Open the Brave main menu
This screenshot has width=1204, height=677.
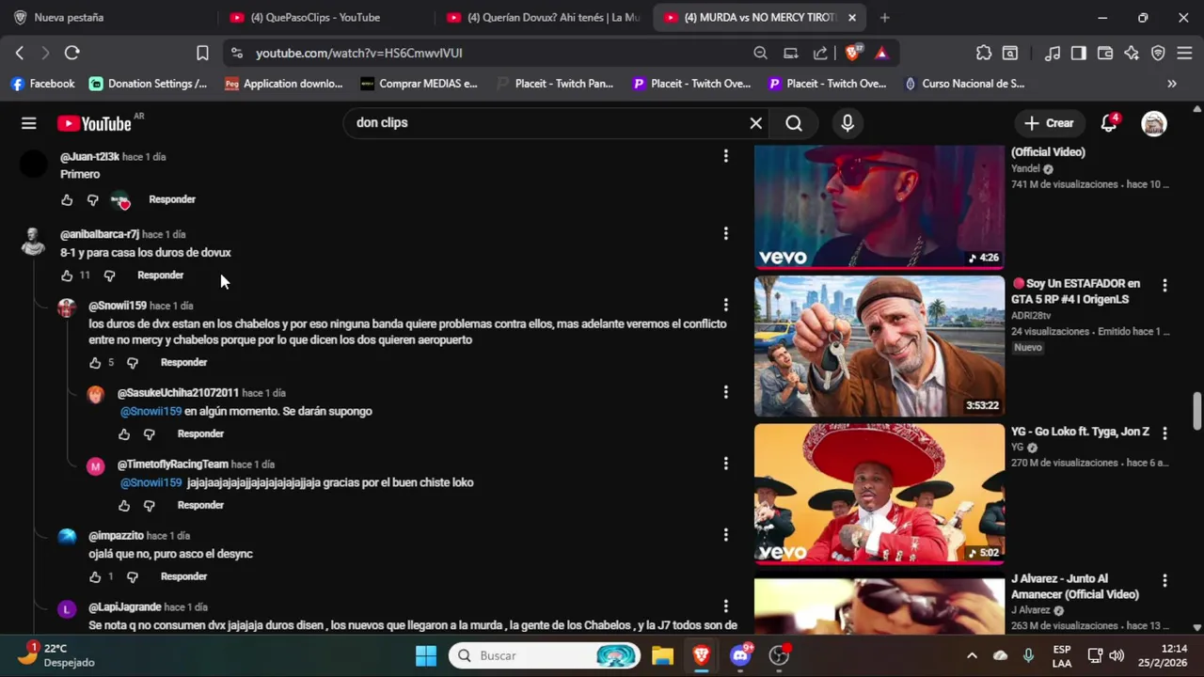[1185, 54]
